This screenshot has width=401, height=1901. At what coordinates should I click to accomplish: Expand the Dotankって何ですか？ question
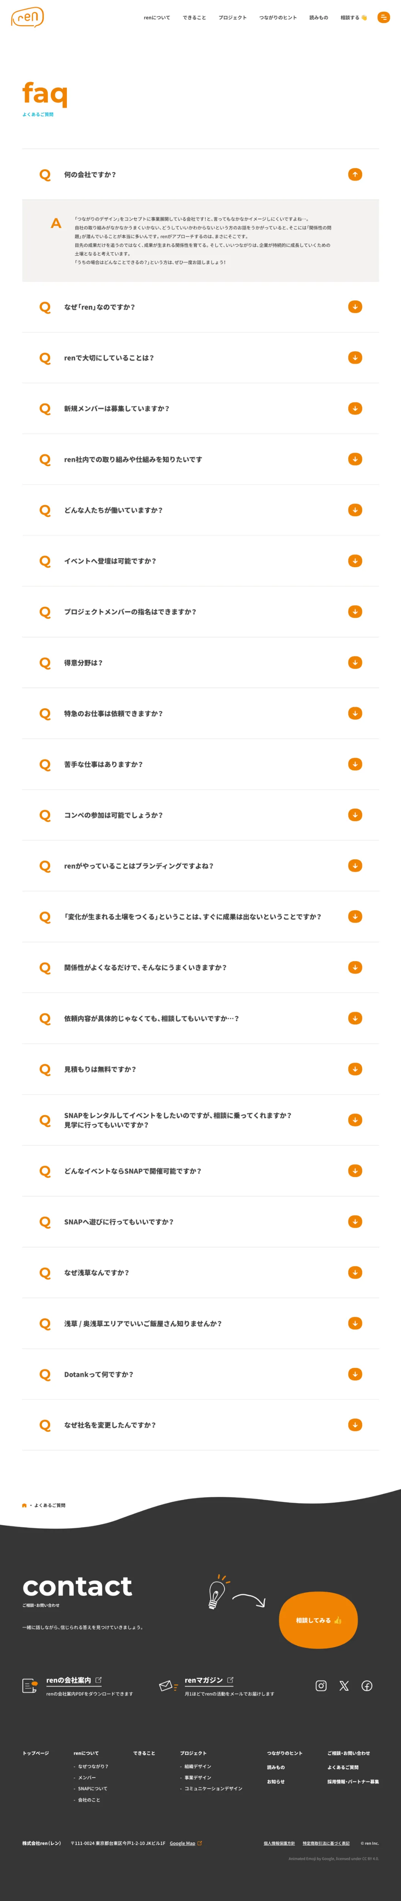coord(355,1374)
